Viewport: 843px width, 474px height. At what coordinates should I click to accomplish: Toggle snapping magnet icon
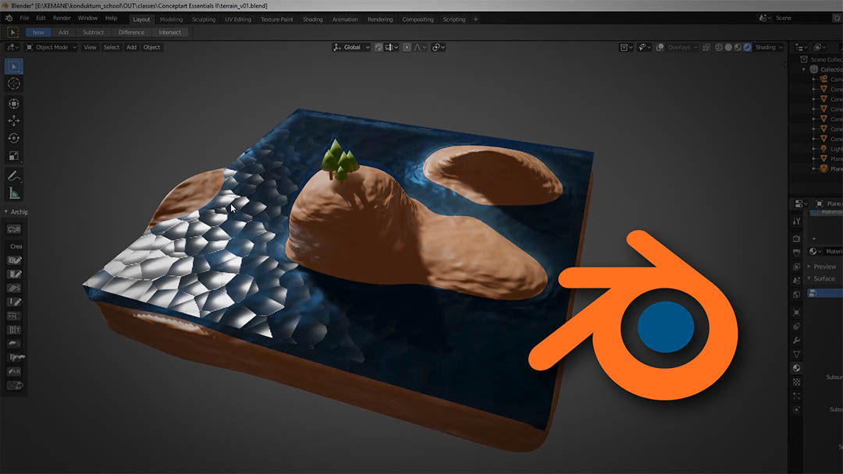pos(379,48)
